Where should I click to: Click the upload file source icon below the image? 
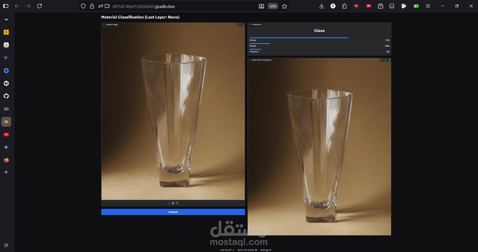pos(169,203)
